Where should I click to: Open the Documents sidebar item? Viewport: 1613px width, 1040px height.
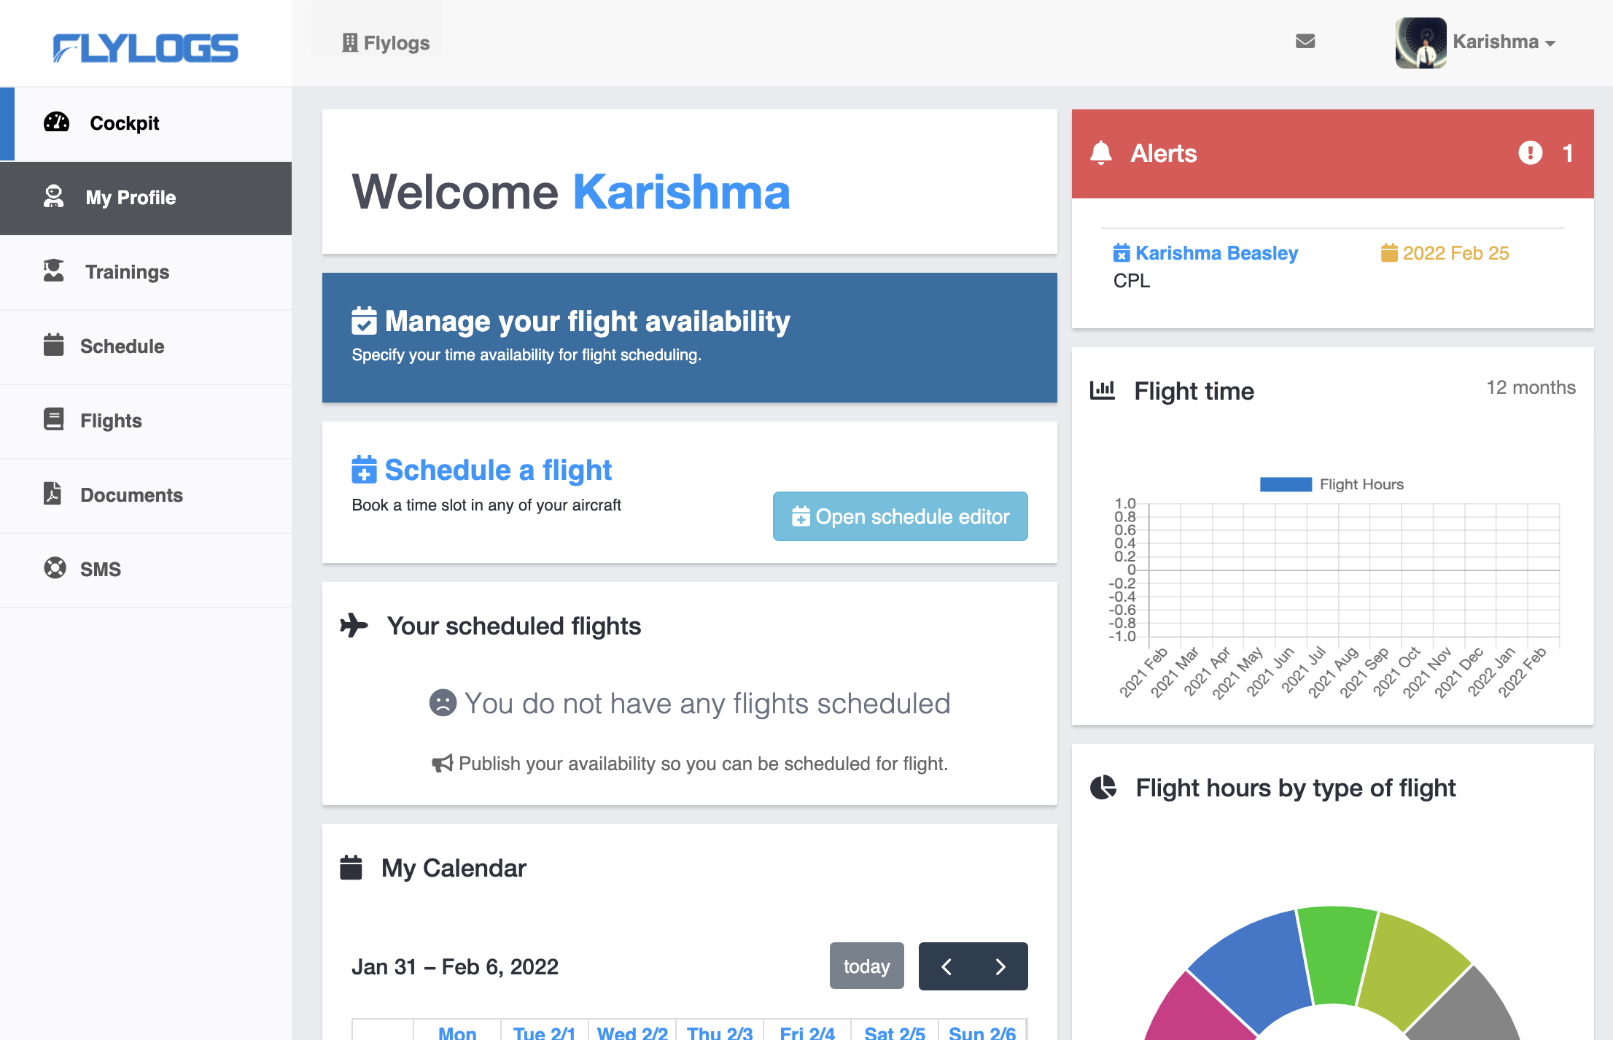(x=131, y=495)
